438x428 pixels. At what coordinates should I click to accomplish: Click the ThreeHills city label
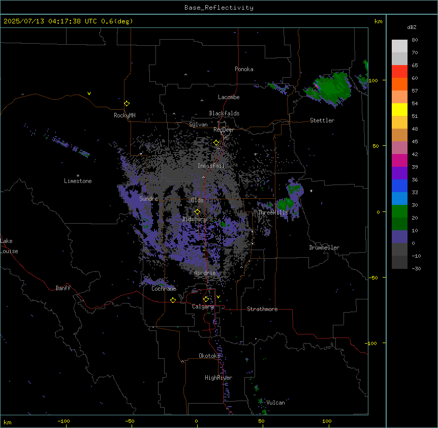tap(273, 212)
